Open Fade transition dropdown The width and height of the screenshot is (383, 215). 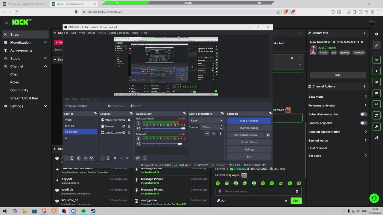pyautogui.click(x=206, y=121)
